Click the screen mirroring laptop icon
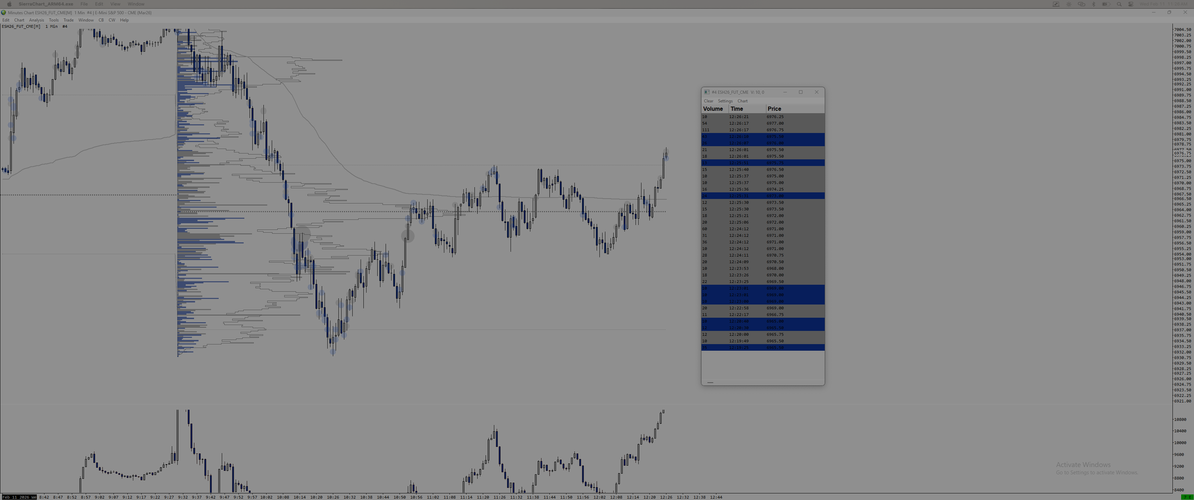 tap(1056, 4)
